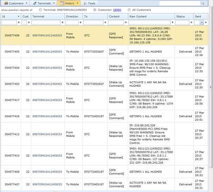Focus the Id filter text box
The width and height of the screenshot is (213, 192).
9,22
